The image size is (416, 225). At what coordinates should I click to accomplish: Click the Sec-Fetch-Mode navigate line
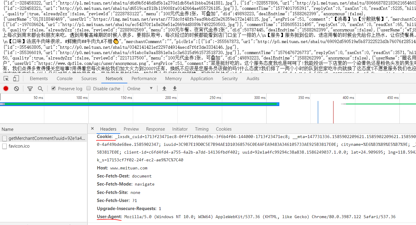(126, 184)
